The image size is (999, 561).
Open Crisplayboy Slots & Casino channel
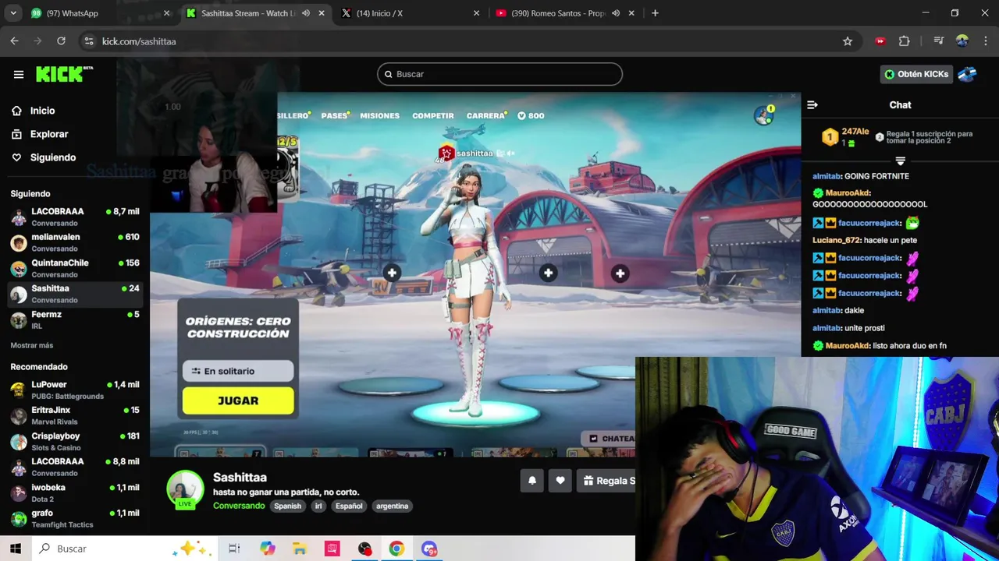click(x=75, y=441)
